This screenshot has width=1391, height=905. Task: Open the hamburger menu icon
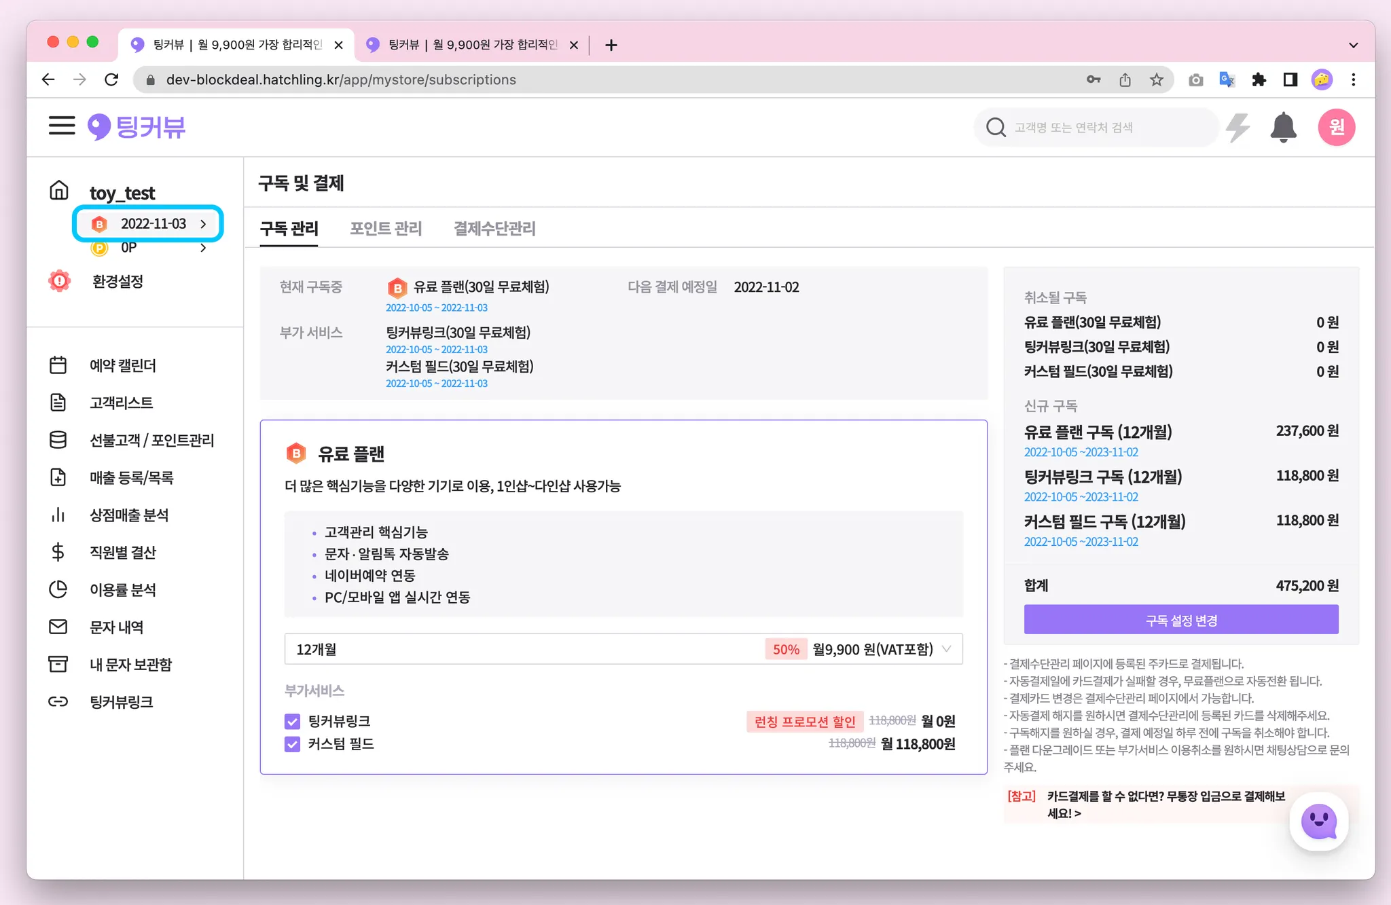point(61,126)
